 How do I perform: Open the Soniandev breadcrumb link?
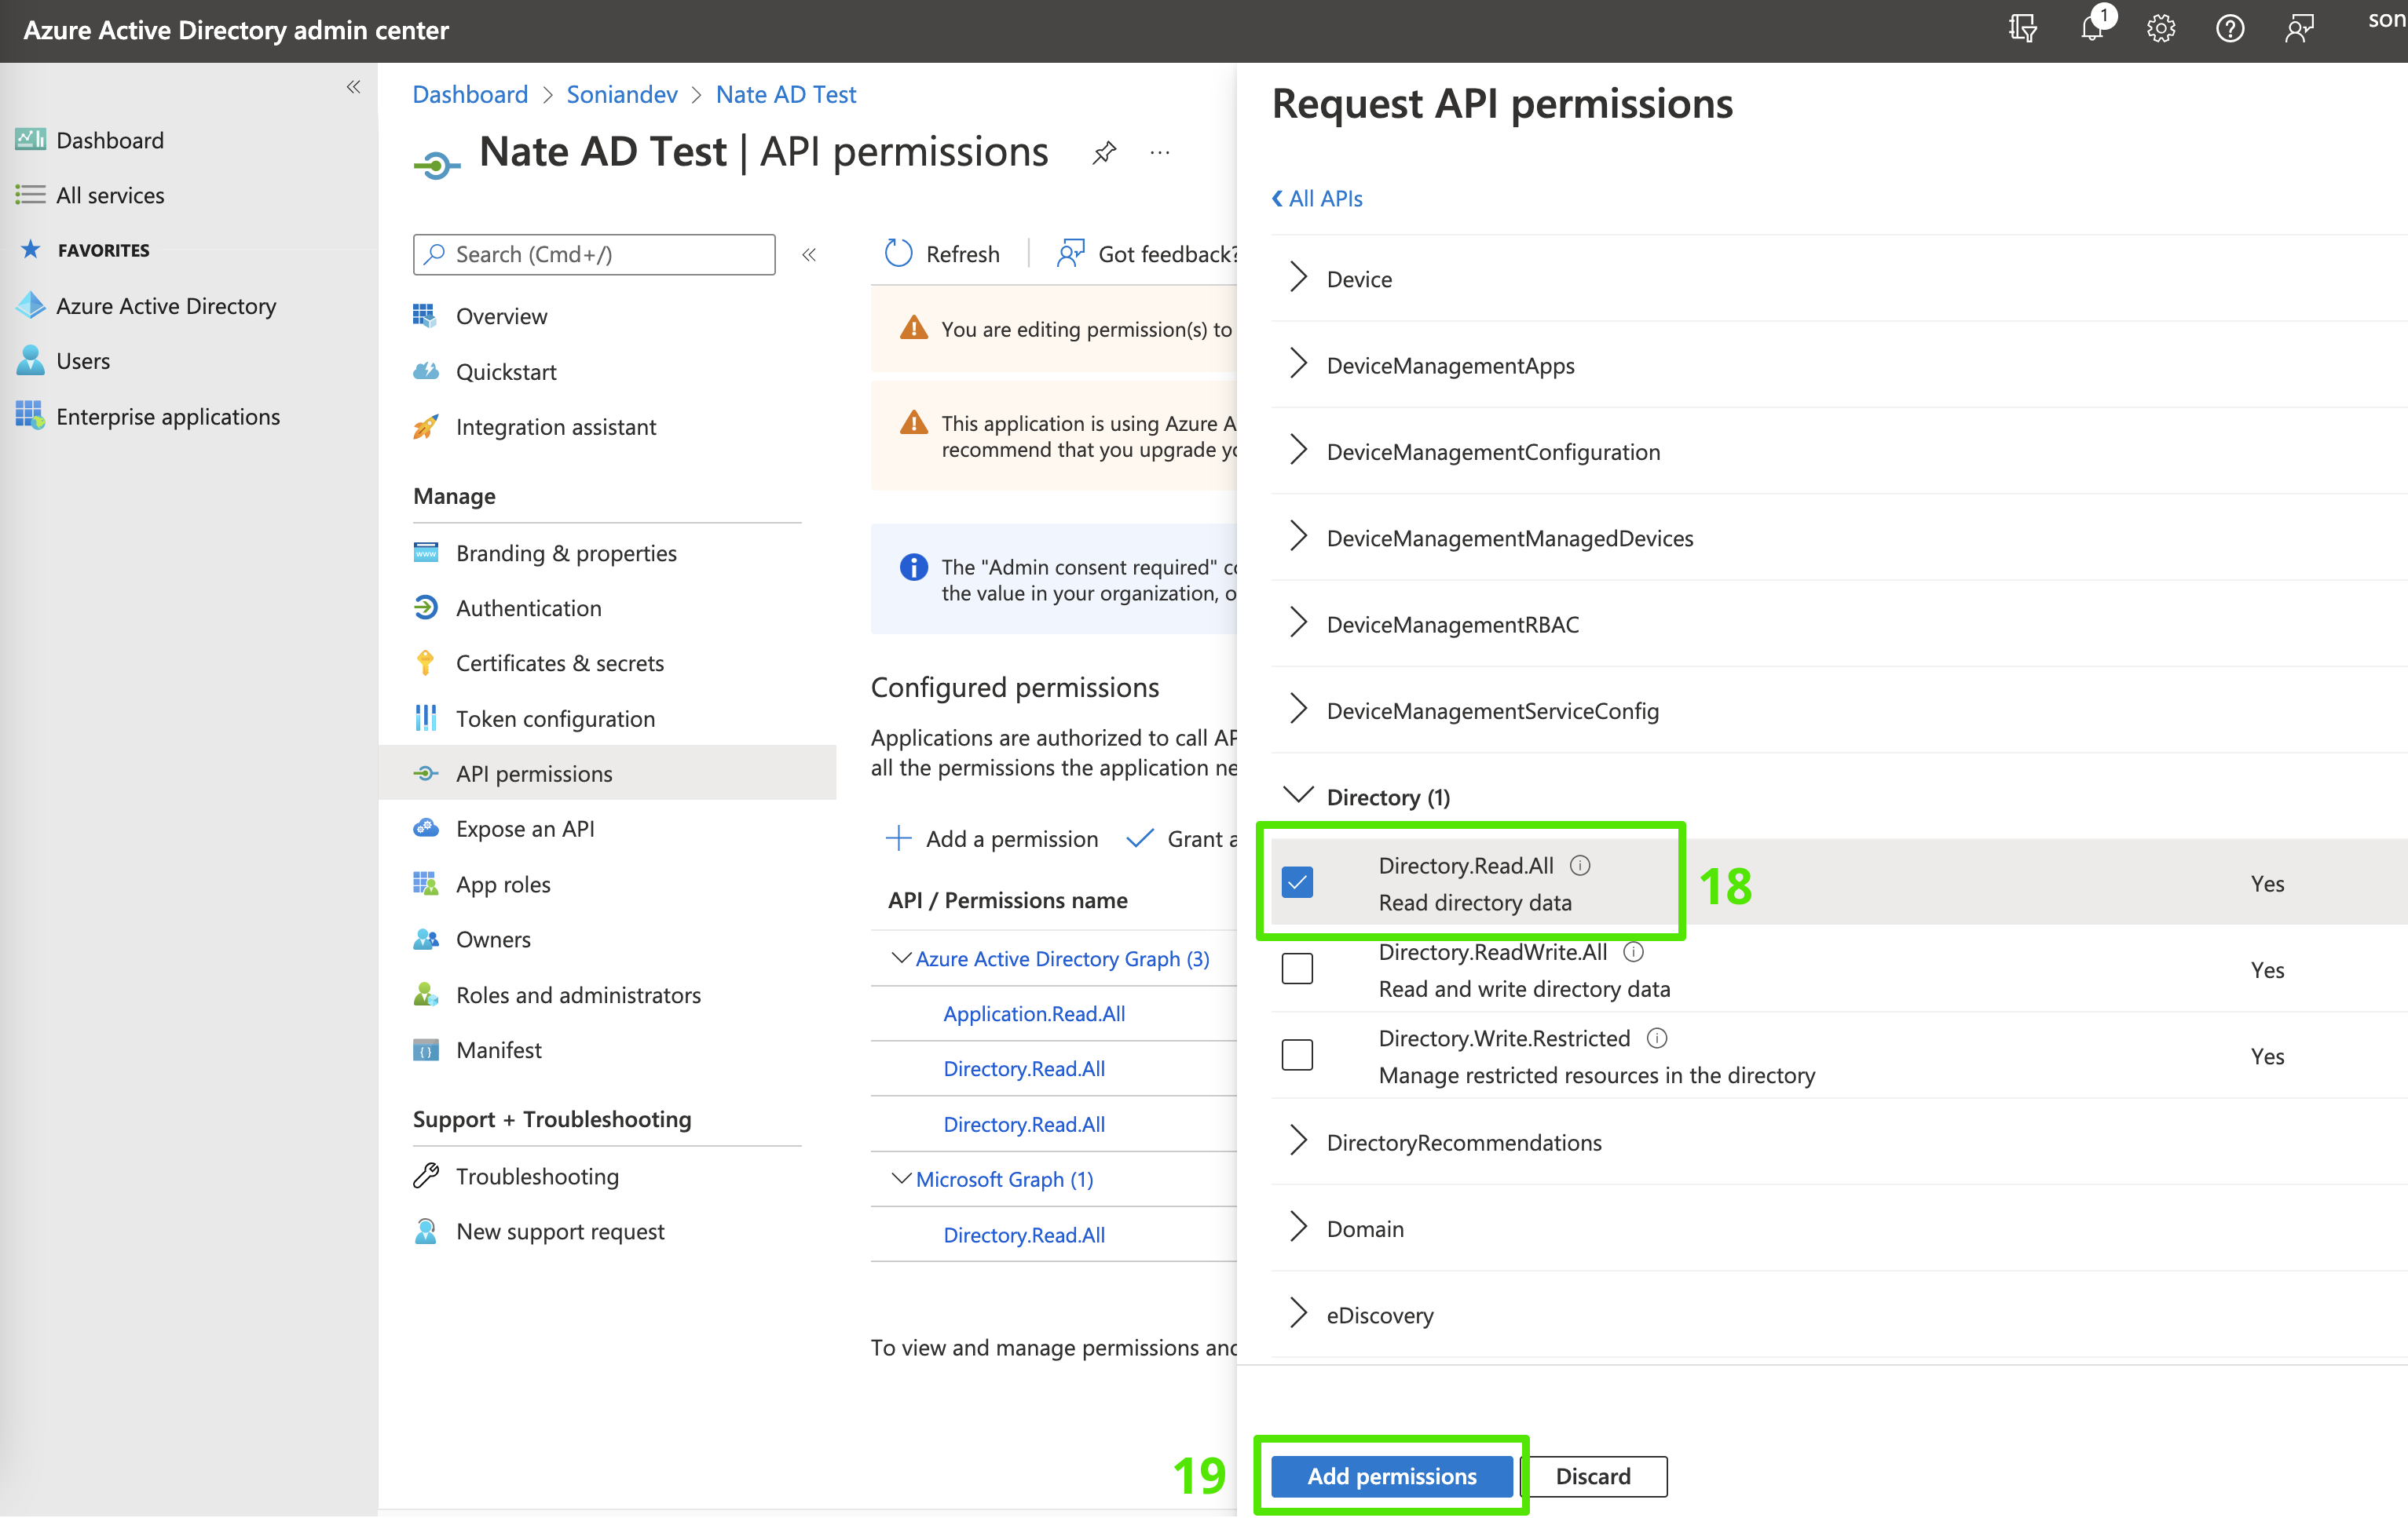pyautogui.click(x=621, y=94)
